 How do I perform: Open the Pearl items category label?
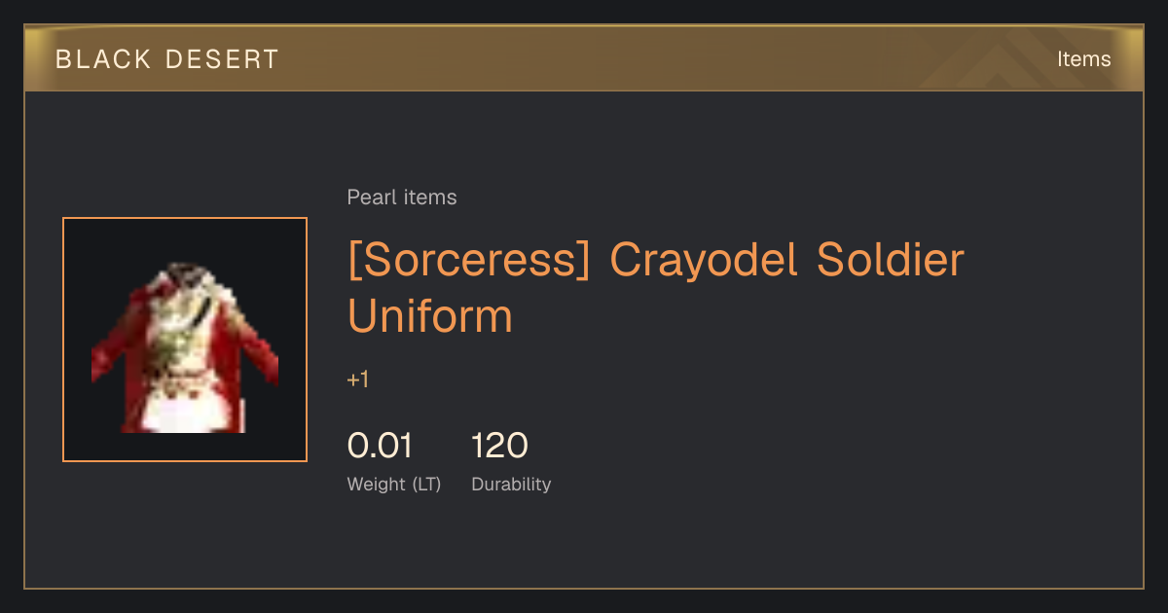(402, 198)
